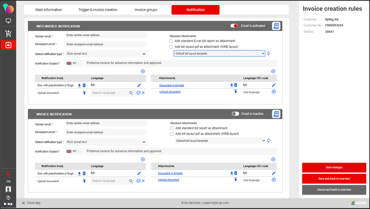Open the monitor dashboard icon in sidebar
Screen dimensions: 370x209
tap(8, 21)
